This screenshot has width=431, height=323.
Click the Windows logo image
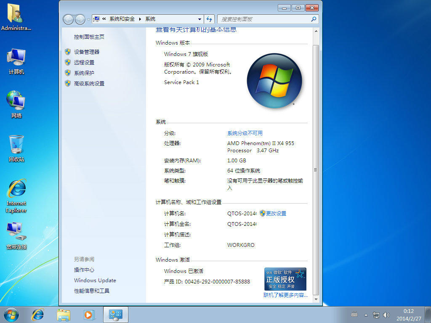[274, 80]
